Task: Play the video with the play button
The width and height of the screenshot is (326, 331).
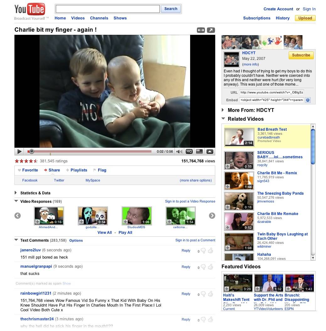Action: pyautogui.click(x=19, y=151)
